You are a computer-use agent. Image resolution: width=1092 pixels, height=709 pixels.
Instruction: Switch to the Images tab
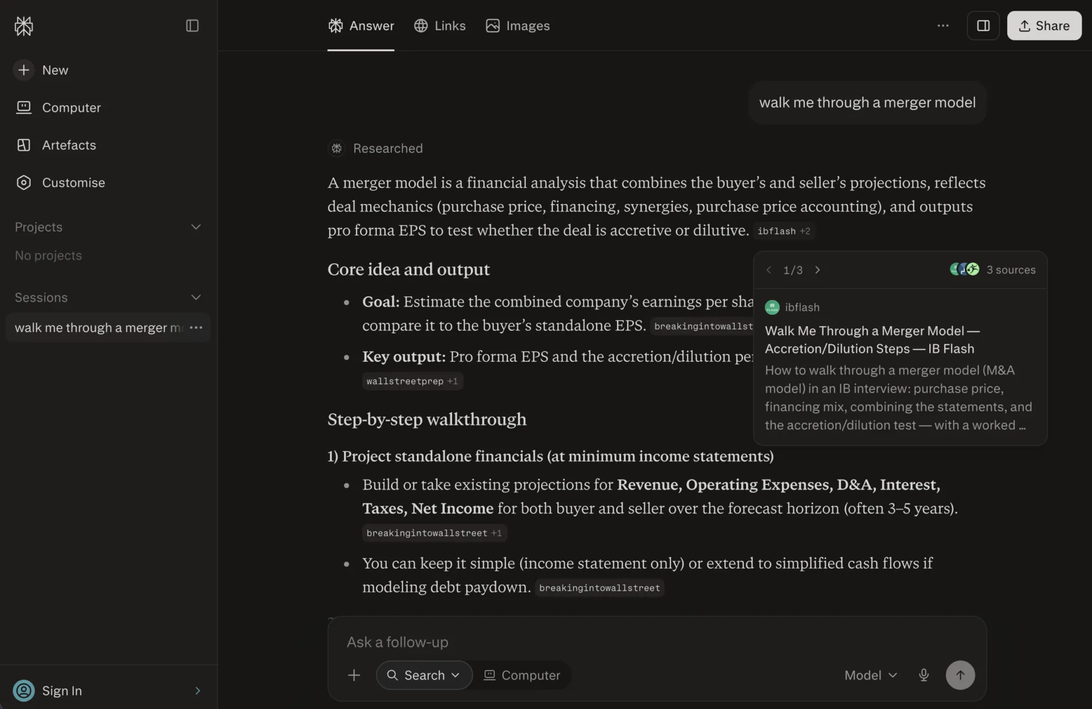[518, 26]
